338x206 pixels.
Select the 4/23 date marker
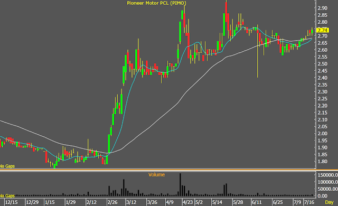click(x=187, y=202)
